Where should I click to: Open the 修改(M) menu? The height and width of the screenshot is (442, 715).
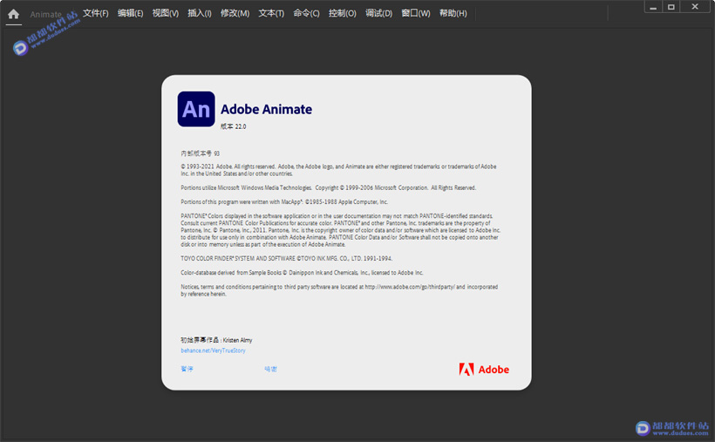tap(235, 14)
